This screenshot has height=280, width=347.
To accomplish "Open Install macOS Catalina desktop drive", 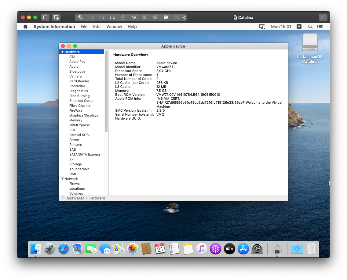I will click(x=310, y=48).
